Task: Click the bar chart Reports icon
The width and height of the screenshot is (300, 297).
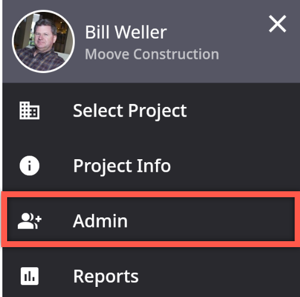Action: pos(30,276)
